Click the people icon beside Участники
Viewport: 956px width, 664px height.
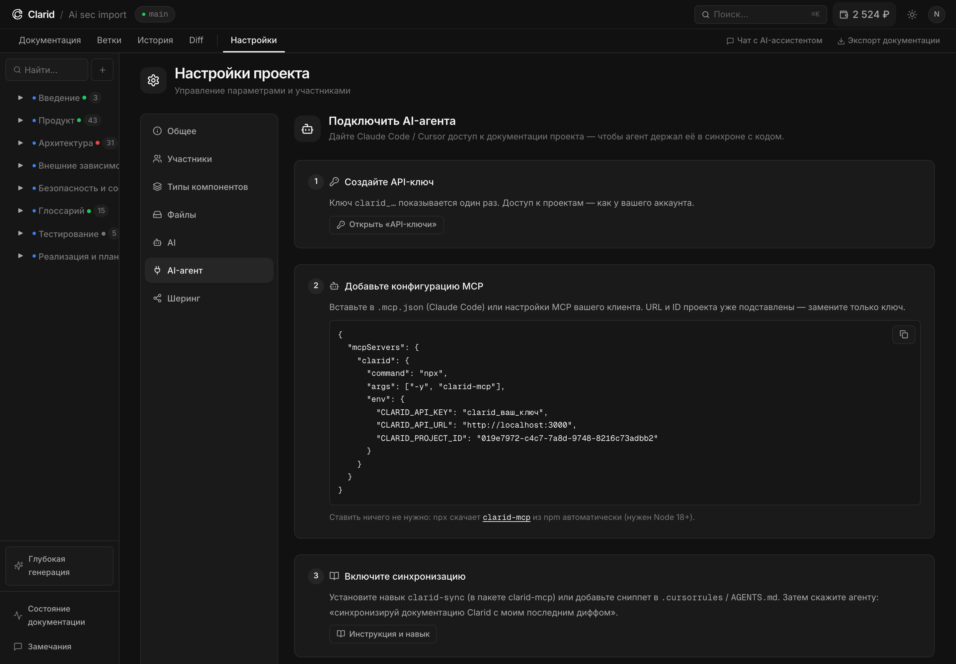[x=157, y=159]
